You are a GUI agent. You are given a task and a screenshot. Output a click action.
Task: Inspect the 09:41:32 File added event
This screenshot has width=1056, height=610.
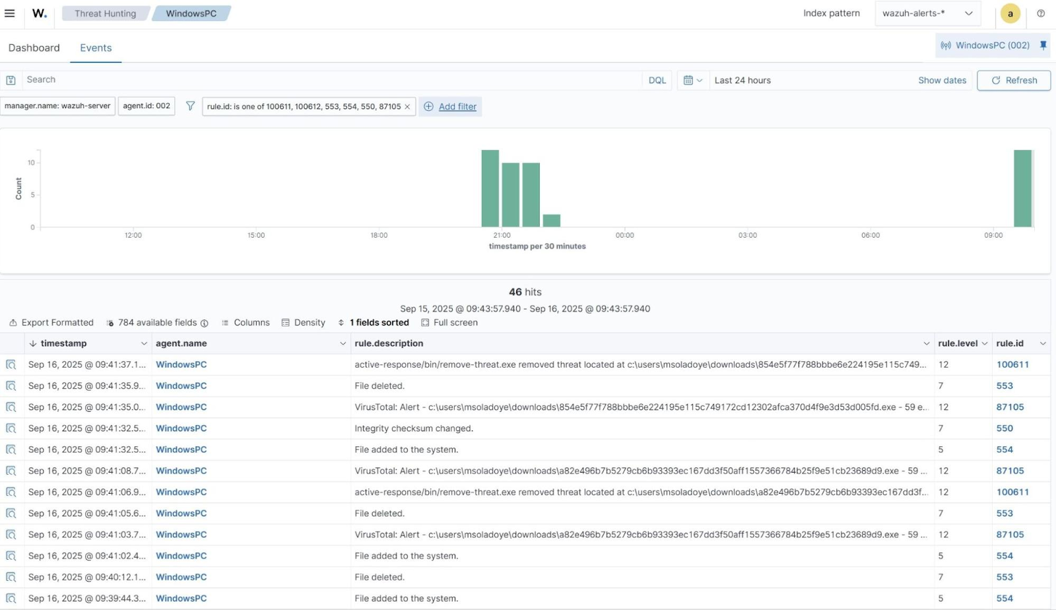pos(11,450)
